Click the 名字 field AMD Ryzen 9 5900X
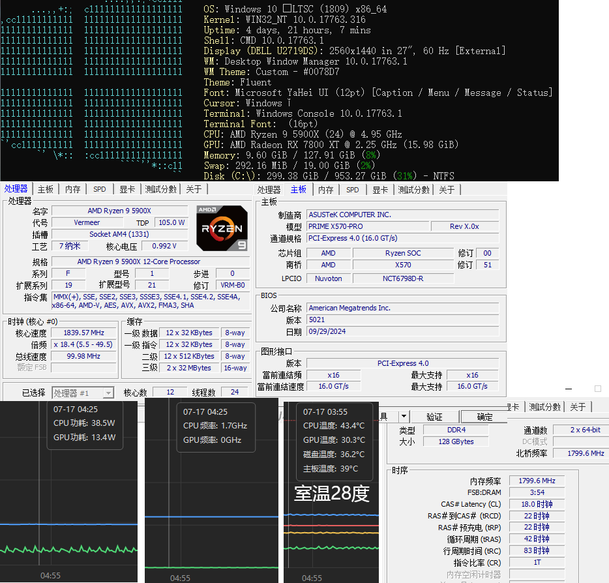 [119, 211]
